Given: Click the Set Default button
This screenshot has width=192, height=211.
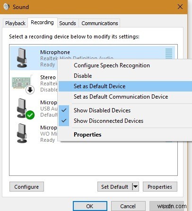Looking at the screenshot, I should [x=115, y=187].
